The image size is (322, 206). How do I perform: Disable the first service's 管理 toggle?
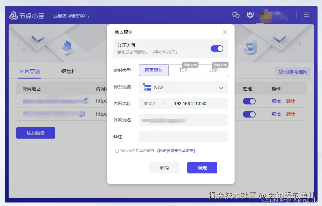coord(249,101)
